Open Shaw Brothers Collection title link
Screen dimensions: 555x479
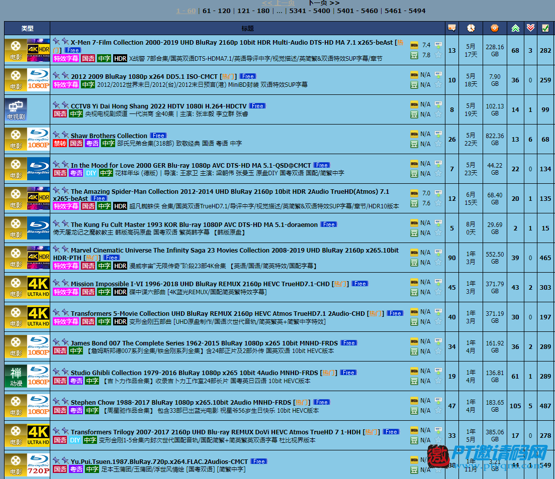coord(109,136)
